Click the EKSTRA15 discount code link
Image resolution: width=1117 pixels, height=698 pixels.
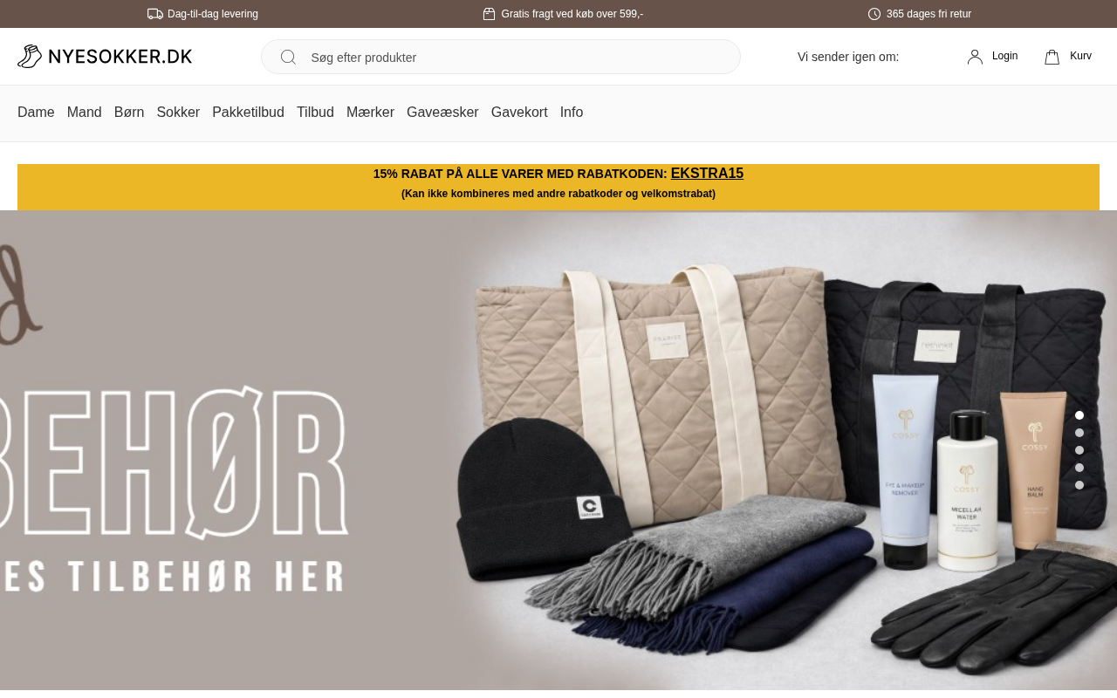707,174
